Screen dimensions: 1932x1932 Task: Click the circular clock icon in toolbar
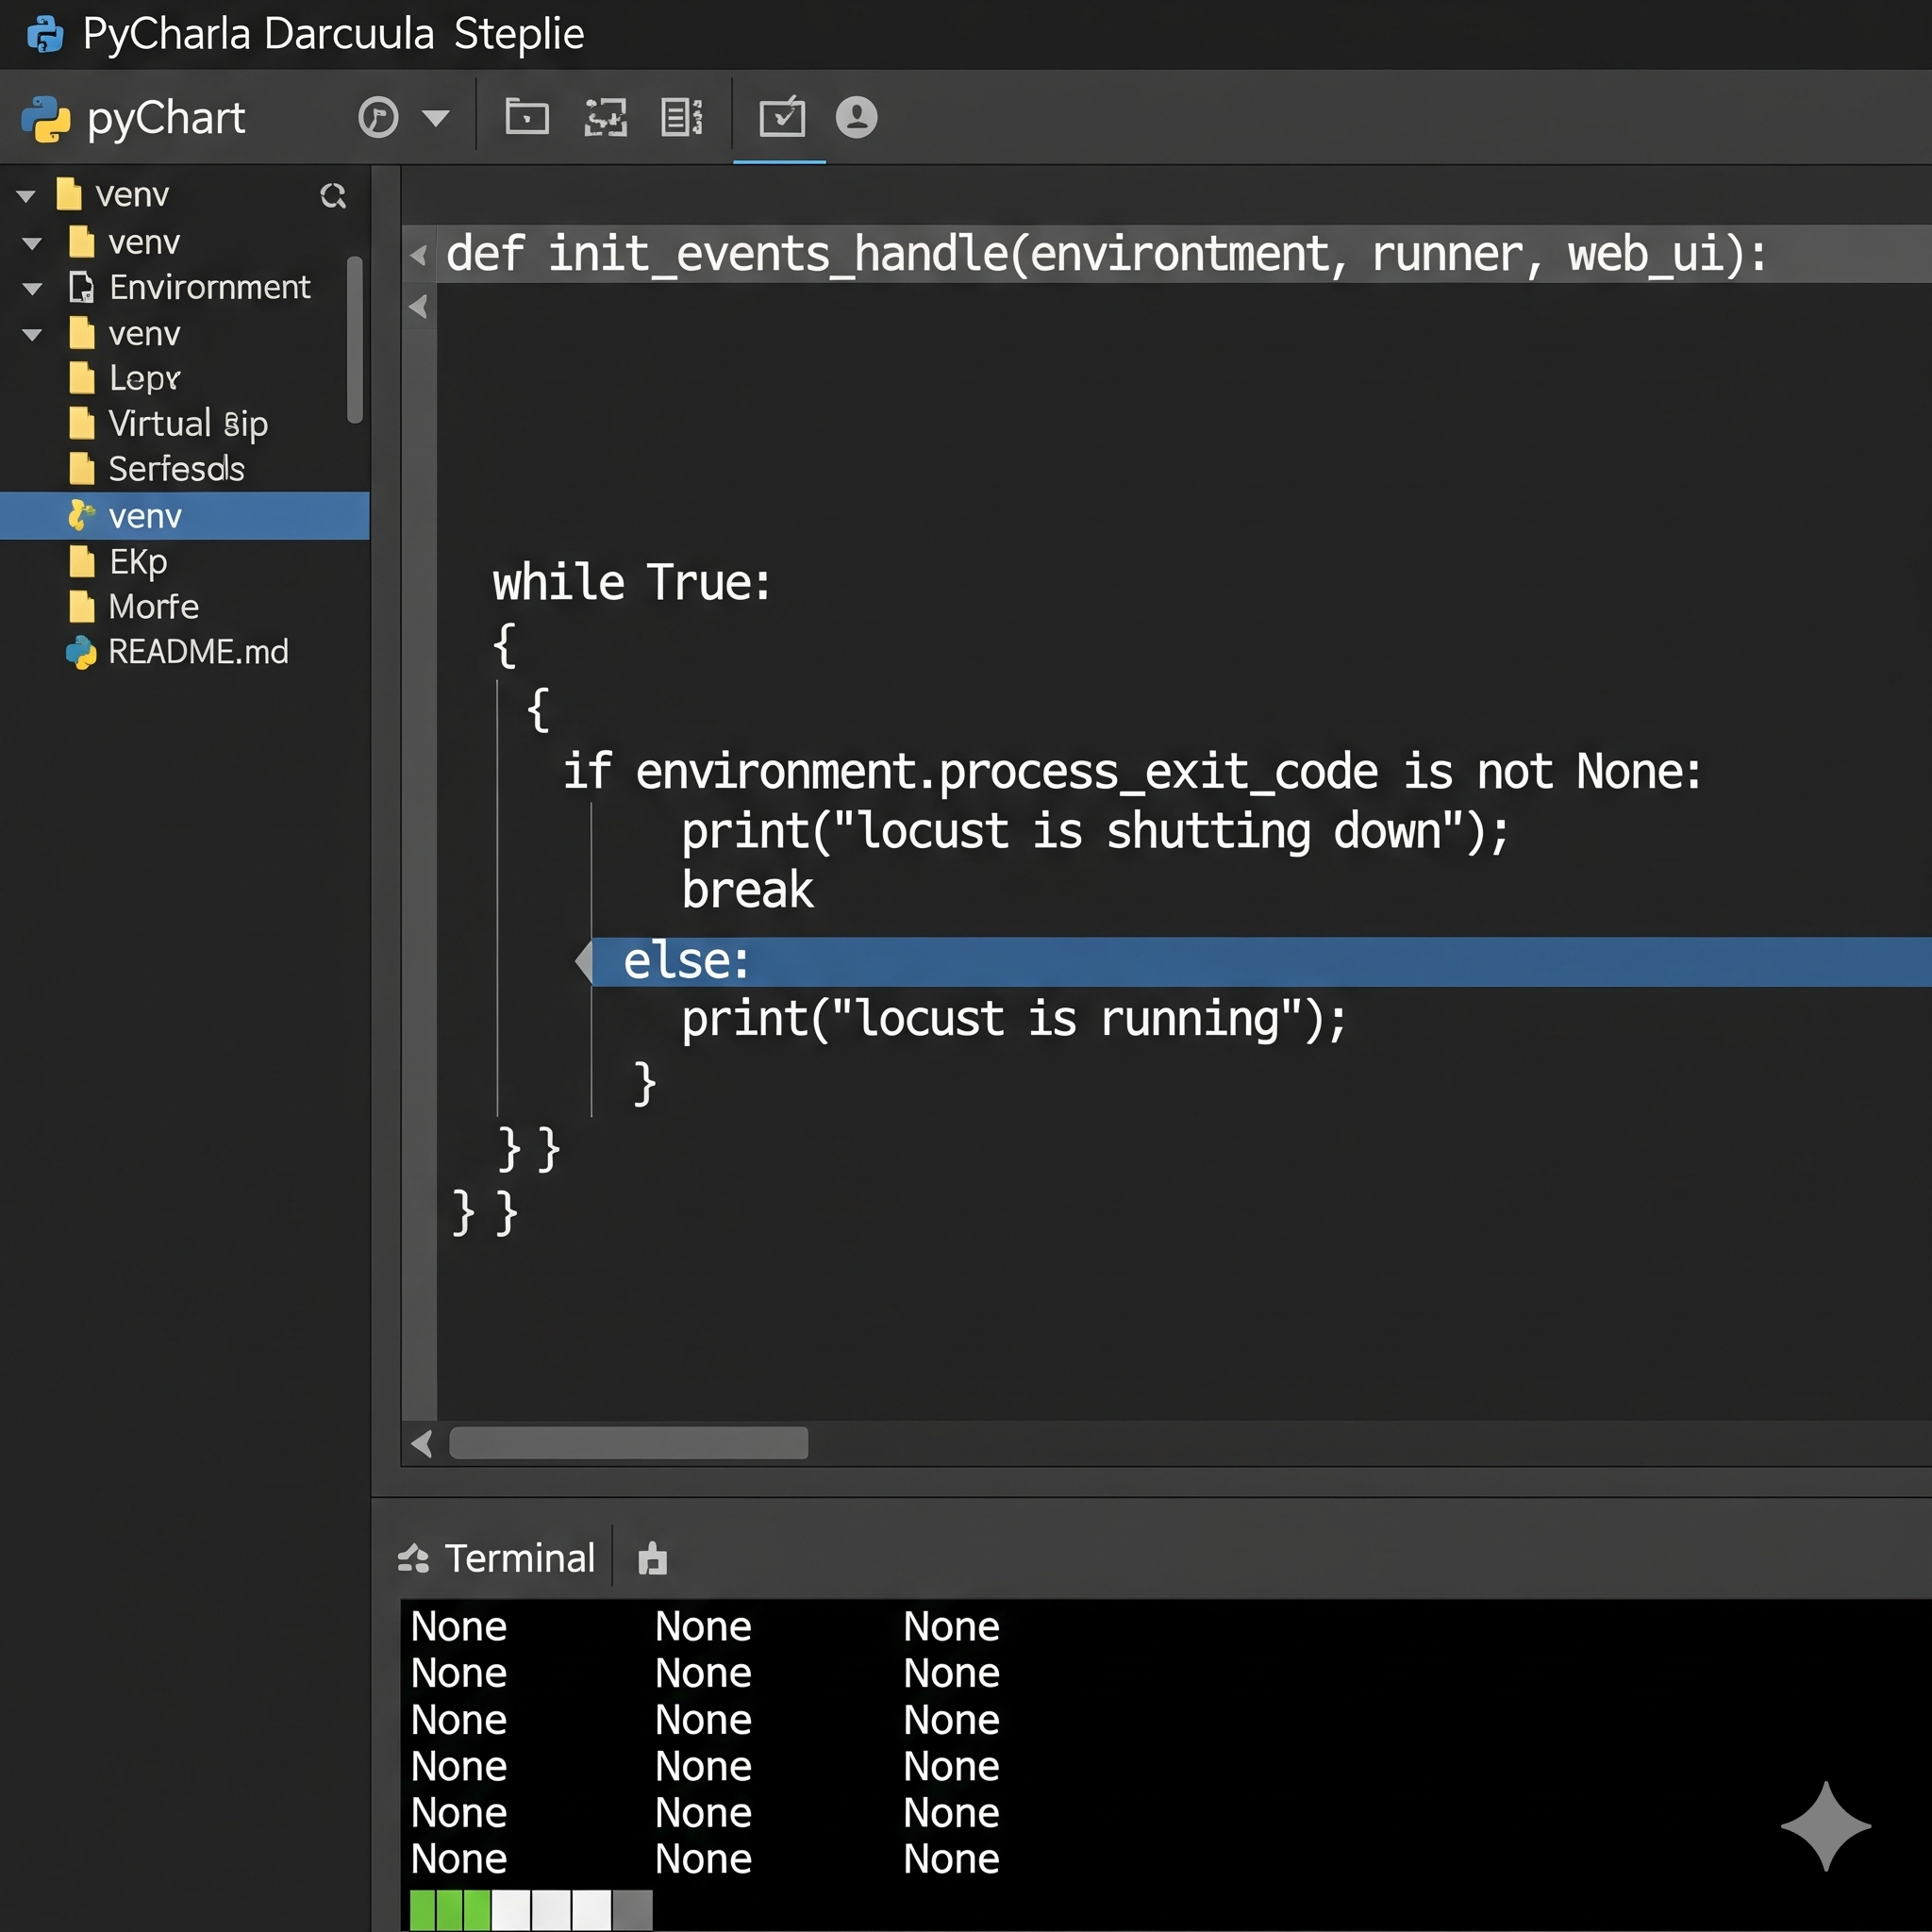pos(378,118)
